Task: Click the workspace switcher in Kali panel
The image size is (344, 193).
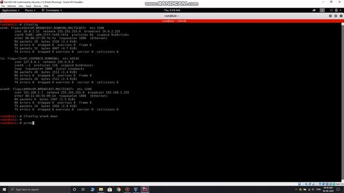Action: point(322,10)
